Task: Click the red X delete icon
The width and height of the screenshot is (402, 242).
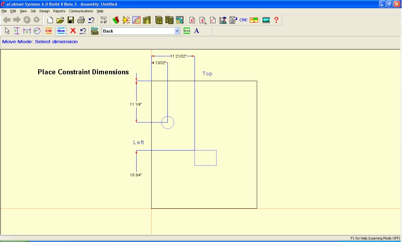Action: point(73,31)
